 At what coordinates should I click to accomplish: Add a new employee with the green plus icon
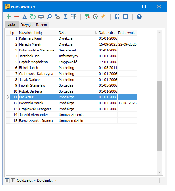9,17
